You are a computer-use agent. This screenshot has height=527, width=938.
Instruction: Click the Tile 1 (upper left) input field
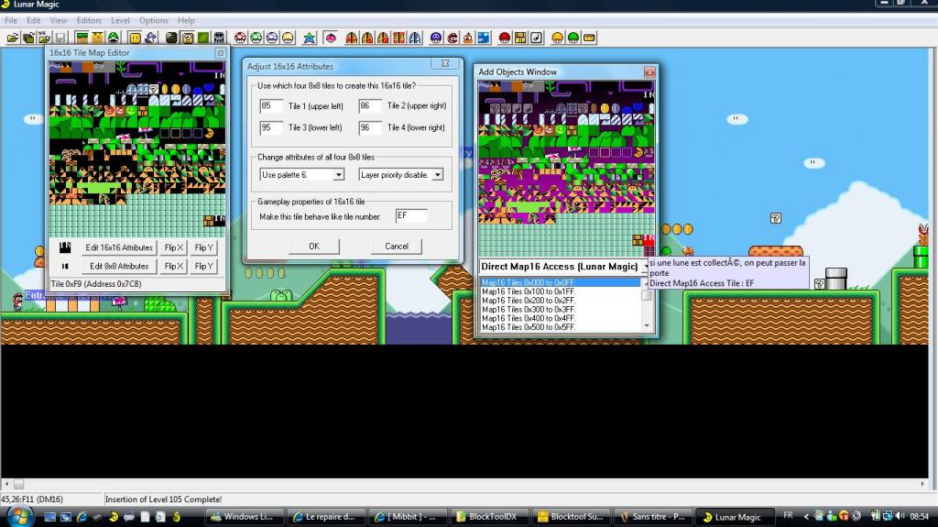(x=271, y=106)
